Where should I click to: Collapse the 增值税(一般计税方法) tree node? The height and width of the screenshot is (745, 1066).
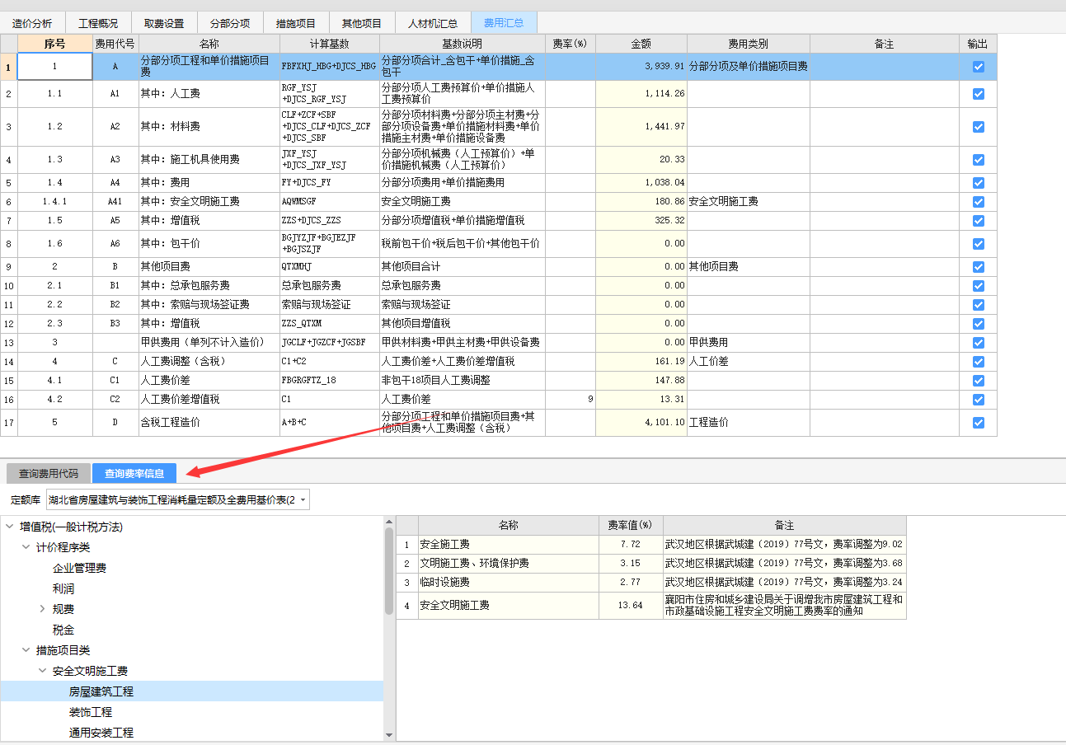pos(9,527)
